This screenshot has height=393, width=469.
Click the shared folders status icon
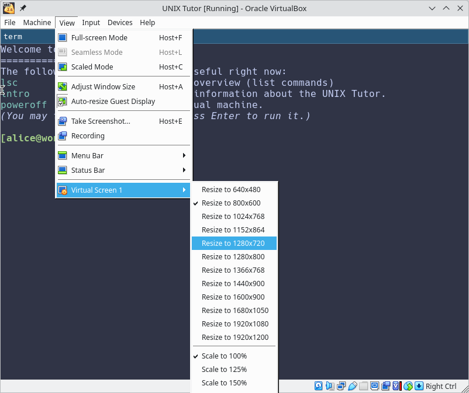click(x=363, y=386)
